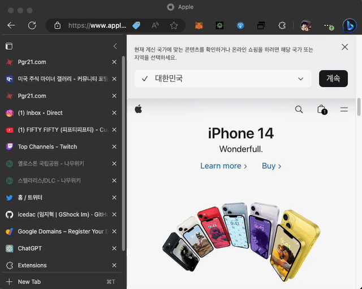The image size is (362, 289).
Task: Open Bing chat sidebar button
Action: point(350,25)
